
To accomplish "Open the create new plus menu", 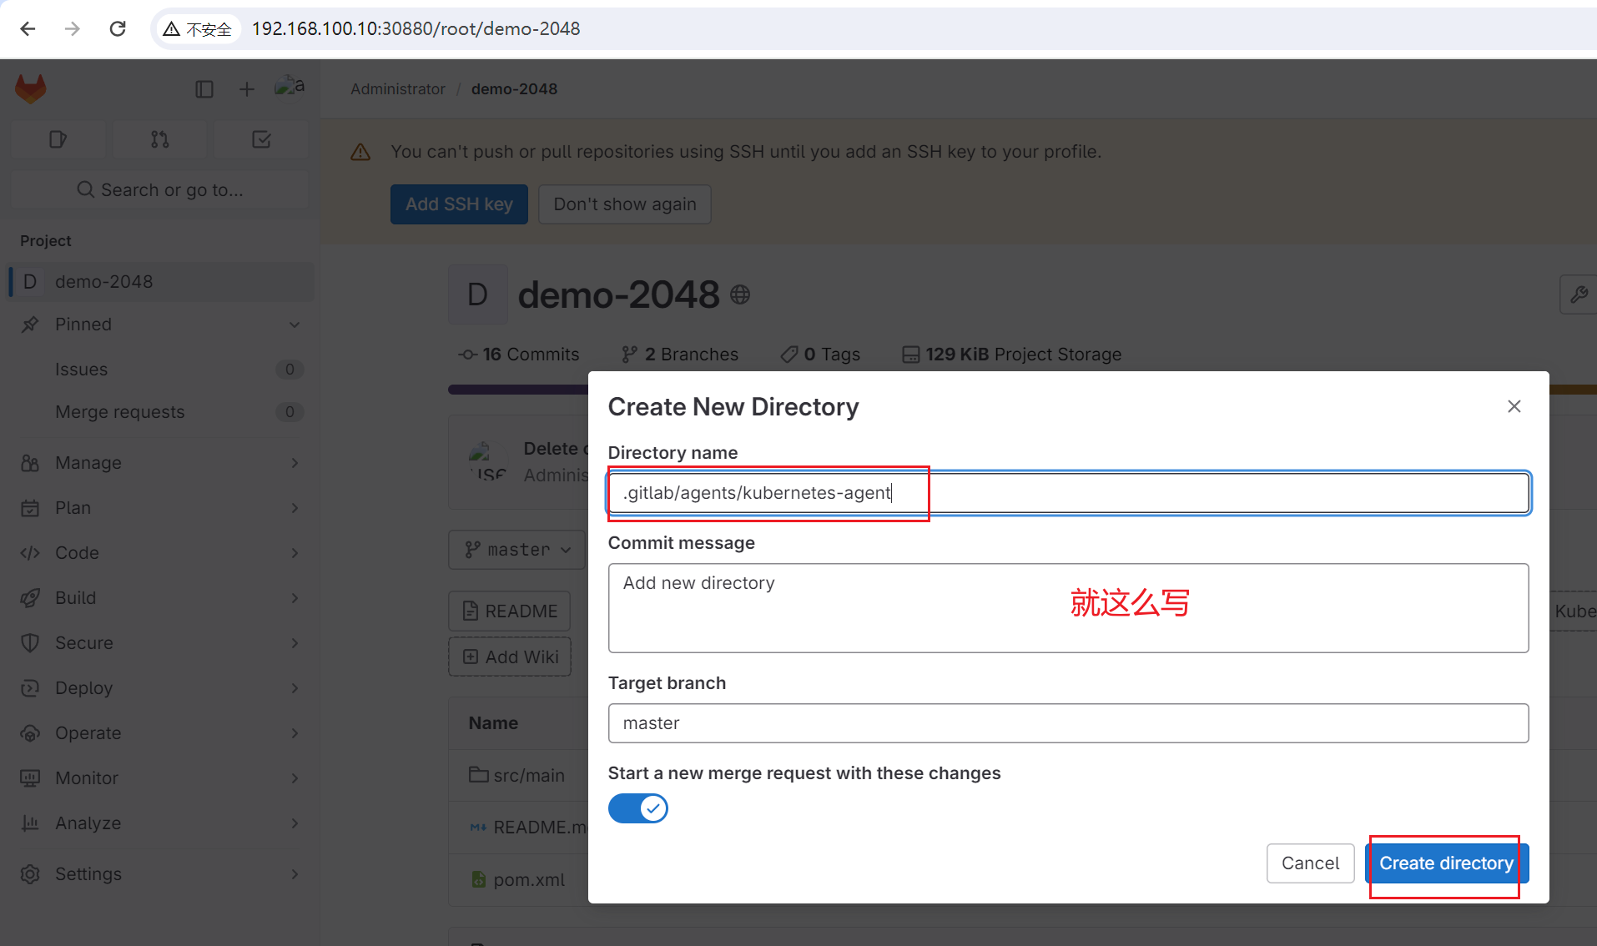I will click(x=246, y=89).
